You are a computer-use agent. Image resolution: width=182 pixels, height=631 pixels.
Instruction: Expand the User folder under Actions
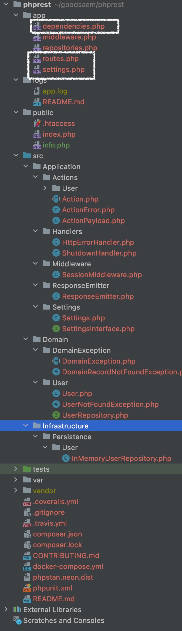coord(45,188)
